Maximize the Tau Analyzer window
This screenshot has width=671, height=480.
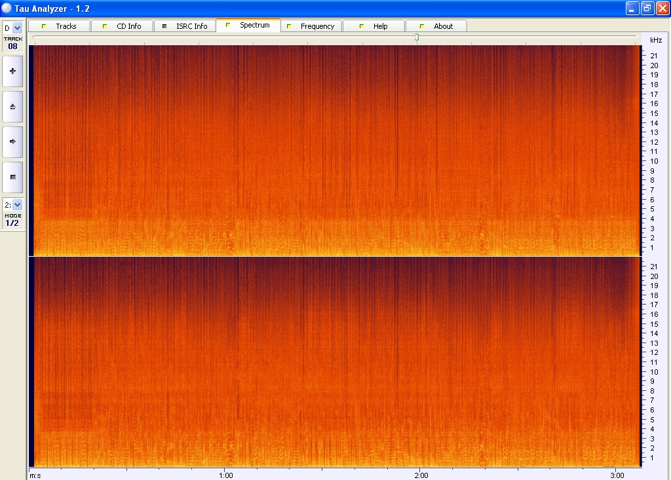click(647, 8)
